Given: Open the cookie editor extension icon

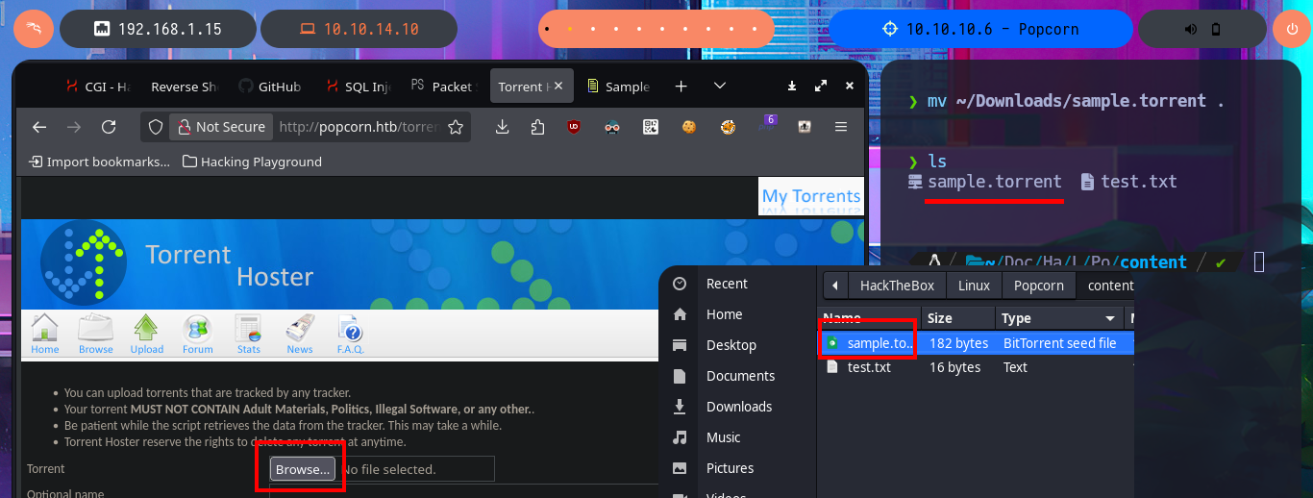Looking at the screenshot, I should pyautogui.click(x=689, y=127).
